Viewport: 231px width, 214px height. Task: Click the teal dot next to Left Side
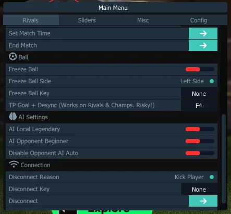(x=212, y=81)
